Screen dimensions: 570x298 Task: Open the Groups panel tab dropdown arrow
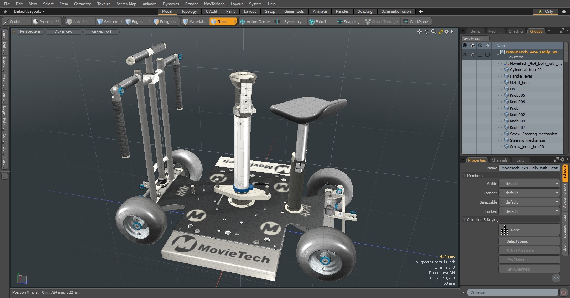[x=549, y=31]
